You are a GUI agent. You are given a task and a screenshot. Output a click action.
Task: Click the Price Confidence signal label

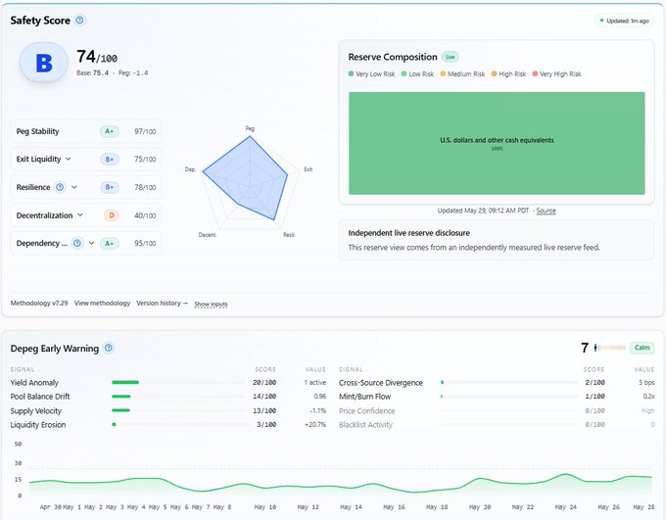pyautogui.click(x=367, y=411)
